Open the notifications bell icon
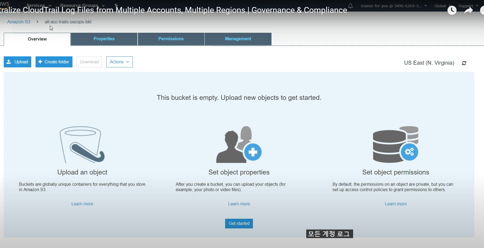The height and width of the screenshot is (248, 484). [350, 6]
